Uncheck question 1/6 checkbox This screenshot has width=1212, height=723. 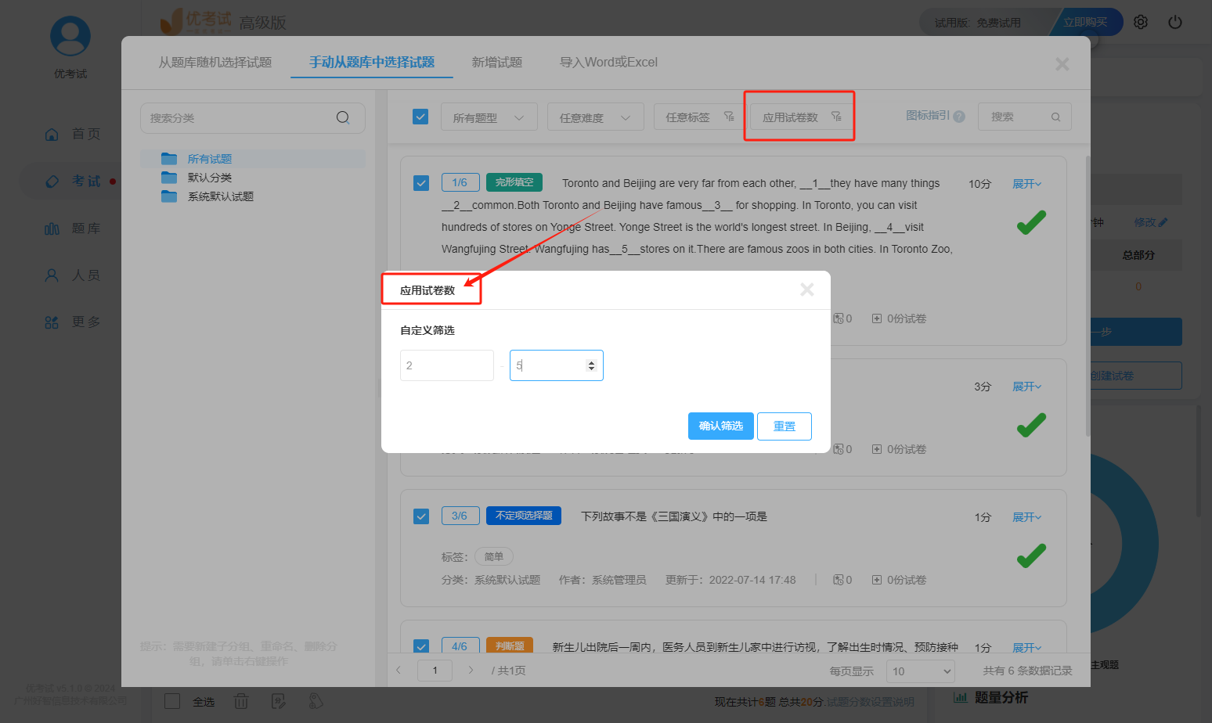pos(421,183)
